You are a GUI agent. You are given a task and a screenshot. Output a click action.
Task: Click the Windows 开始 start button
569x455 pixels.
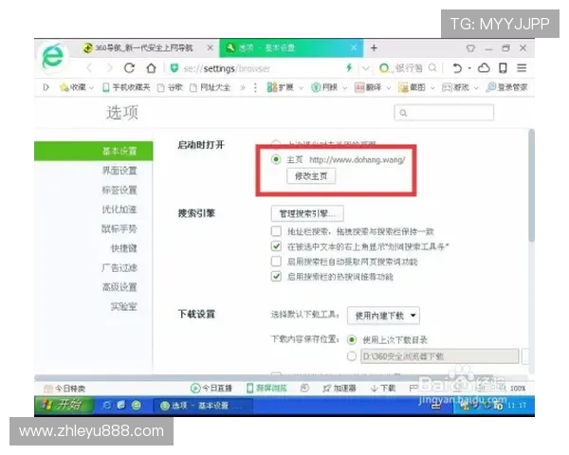(64, 405)
